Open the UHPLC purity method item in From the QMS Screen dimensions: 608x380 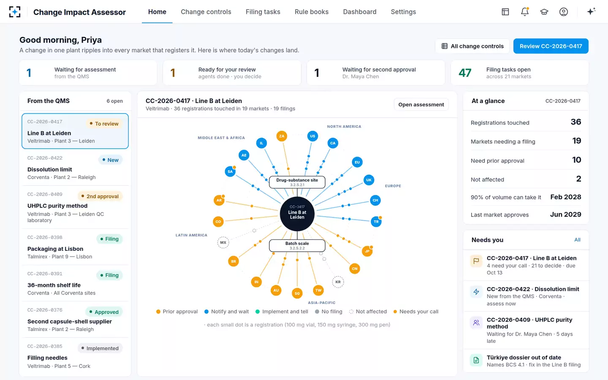[x=75, y=207]
